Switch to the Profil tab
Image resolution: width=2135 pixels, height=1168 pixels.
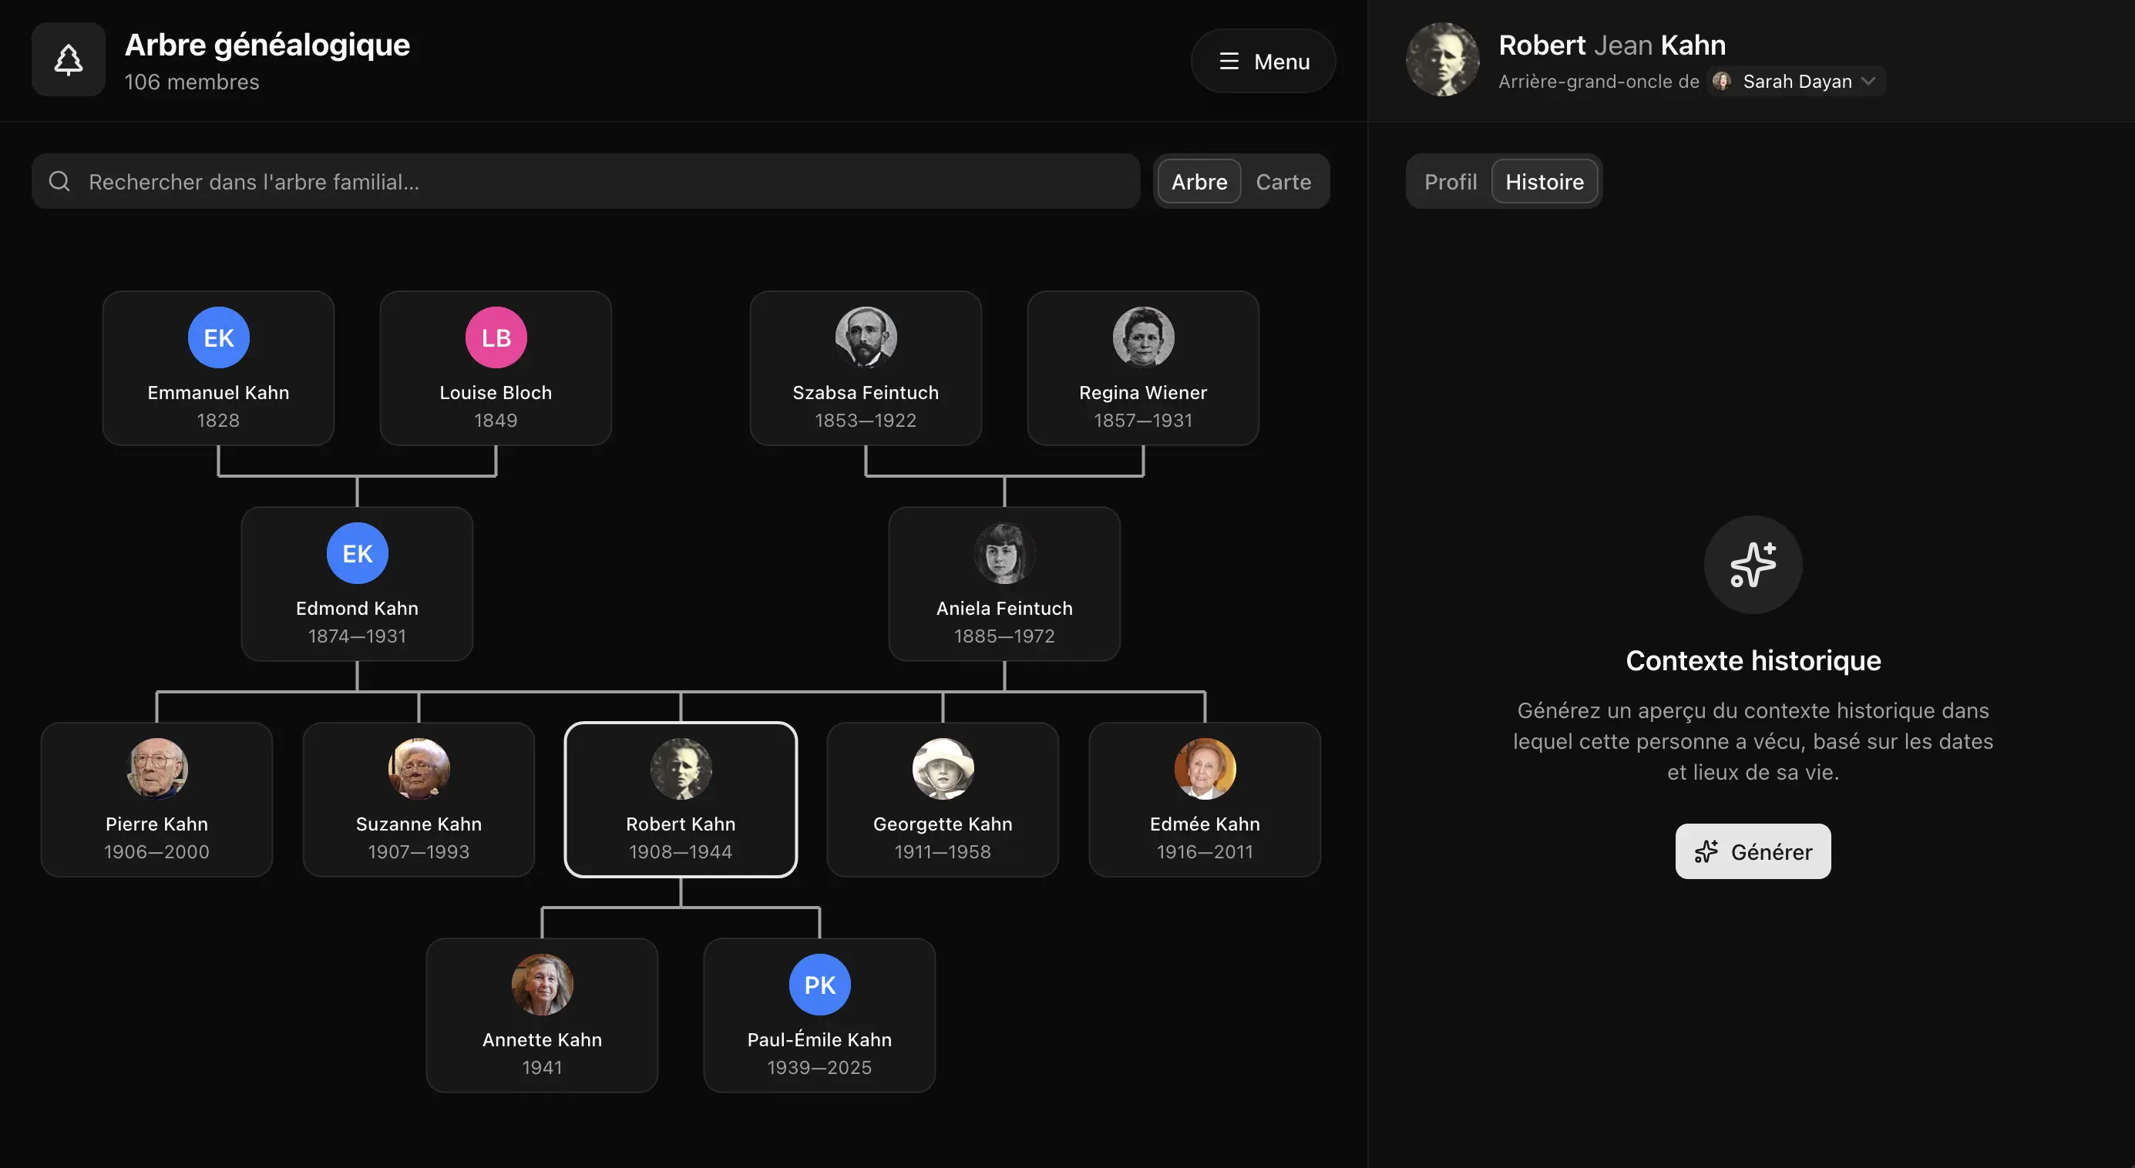[1450, 181]
